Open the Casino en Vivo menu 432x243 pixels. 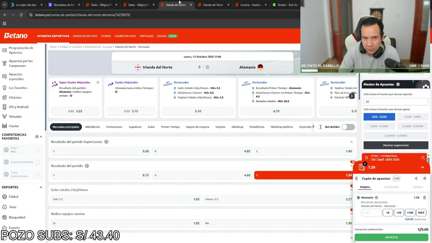[x=125, y=36]
